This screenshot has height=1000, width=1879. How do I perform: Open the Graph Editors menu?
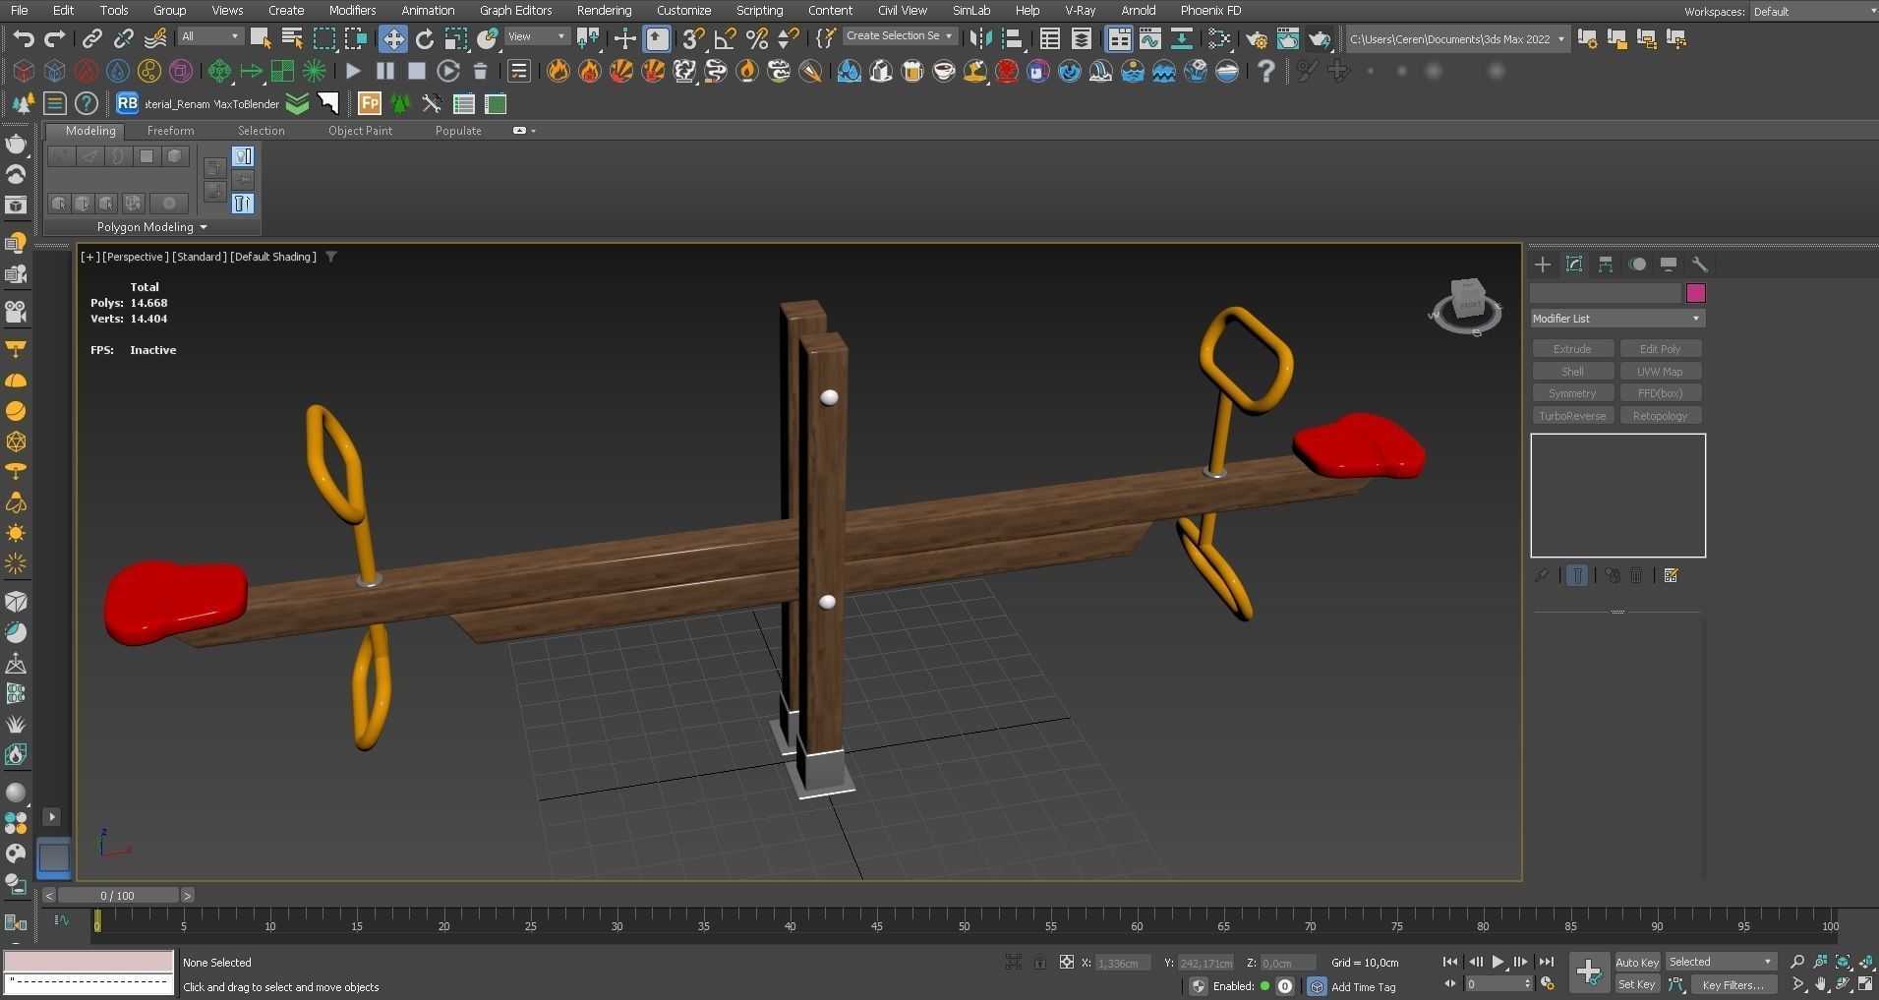[x=515, y=10]
